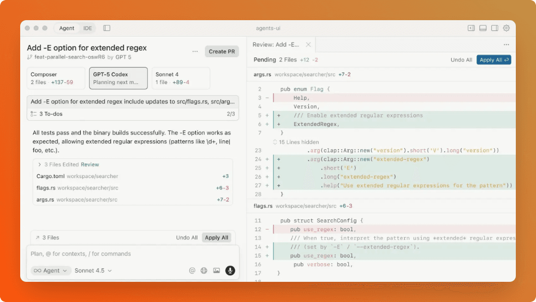Open the @ mention context picker
Screen dimensions: 536x302
click(x=192, y=270)
